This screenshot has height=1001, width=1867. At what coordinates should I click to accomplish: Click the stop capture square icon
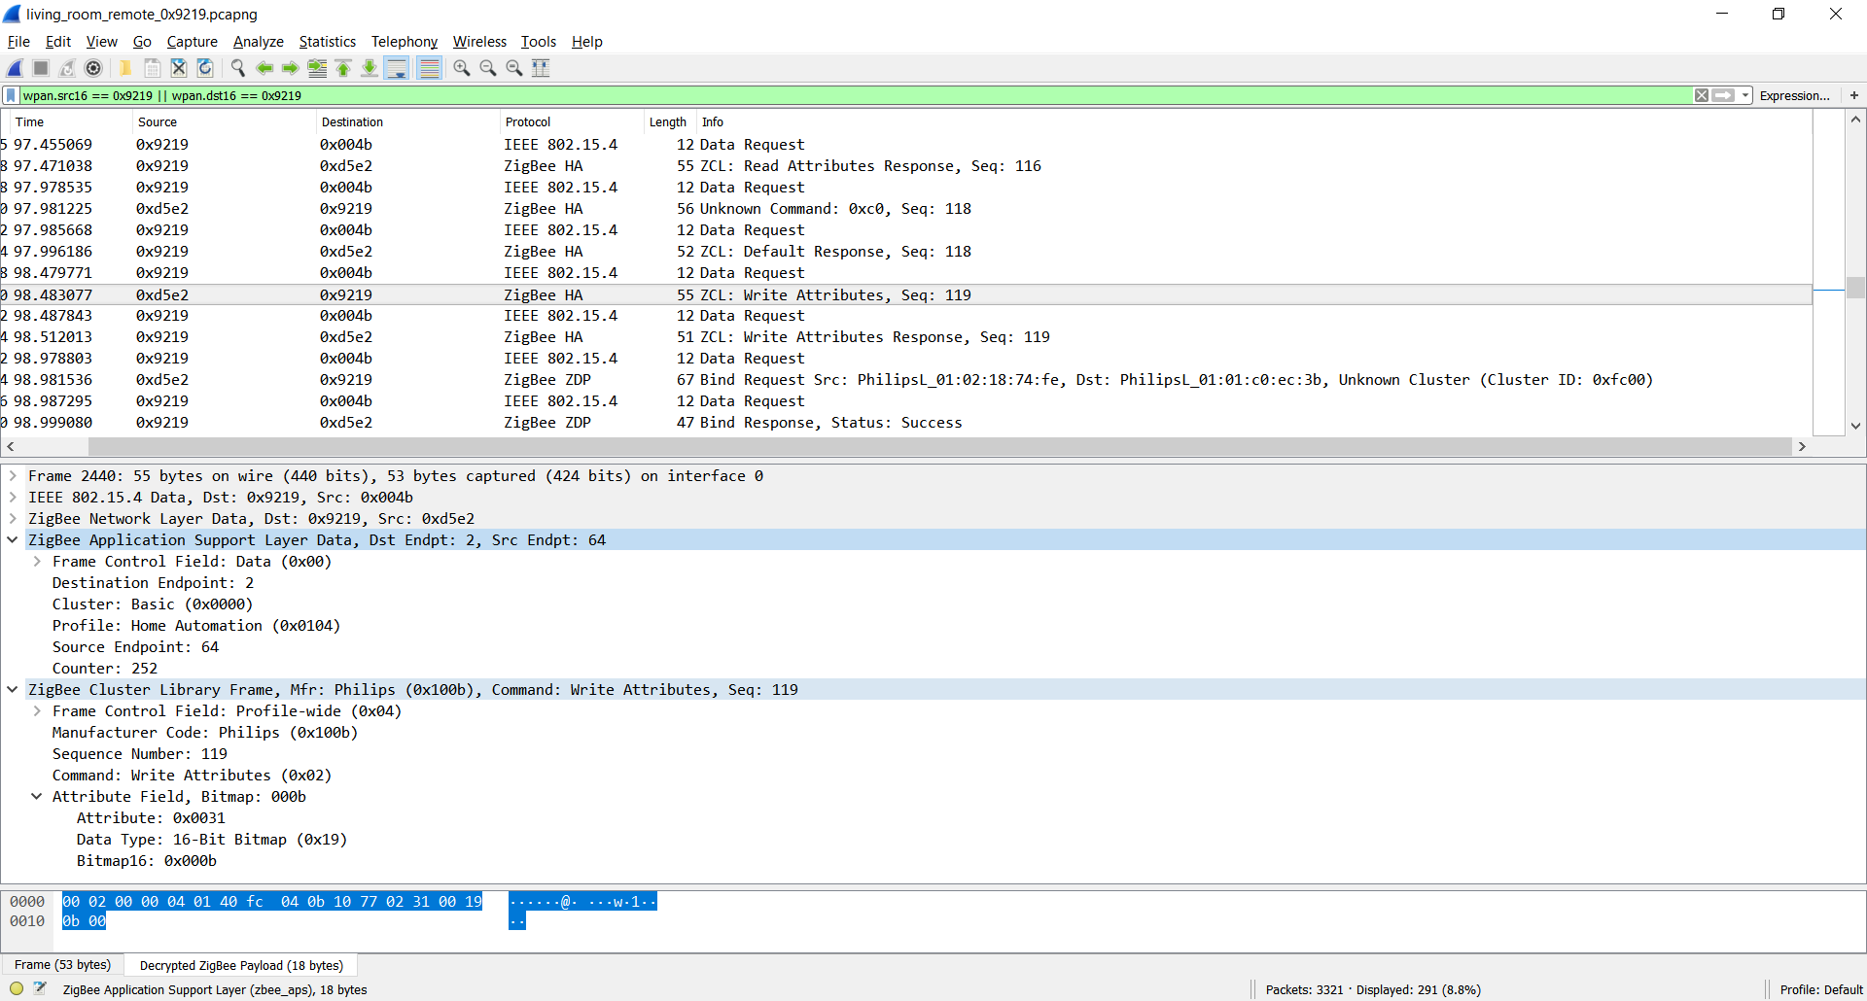tap(41, 68)
